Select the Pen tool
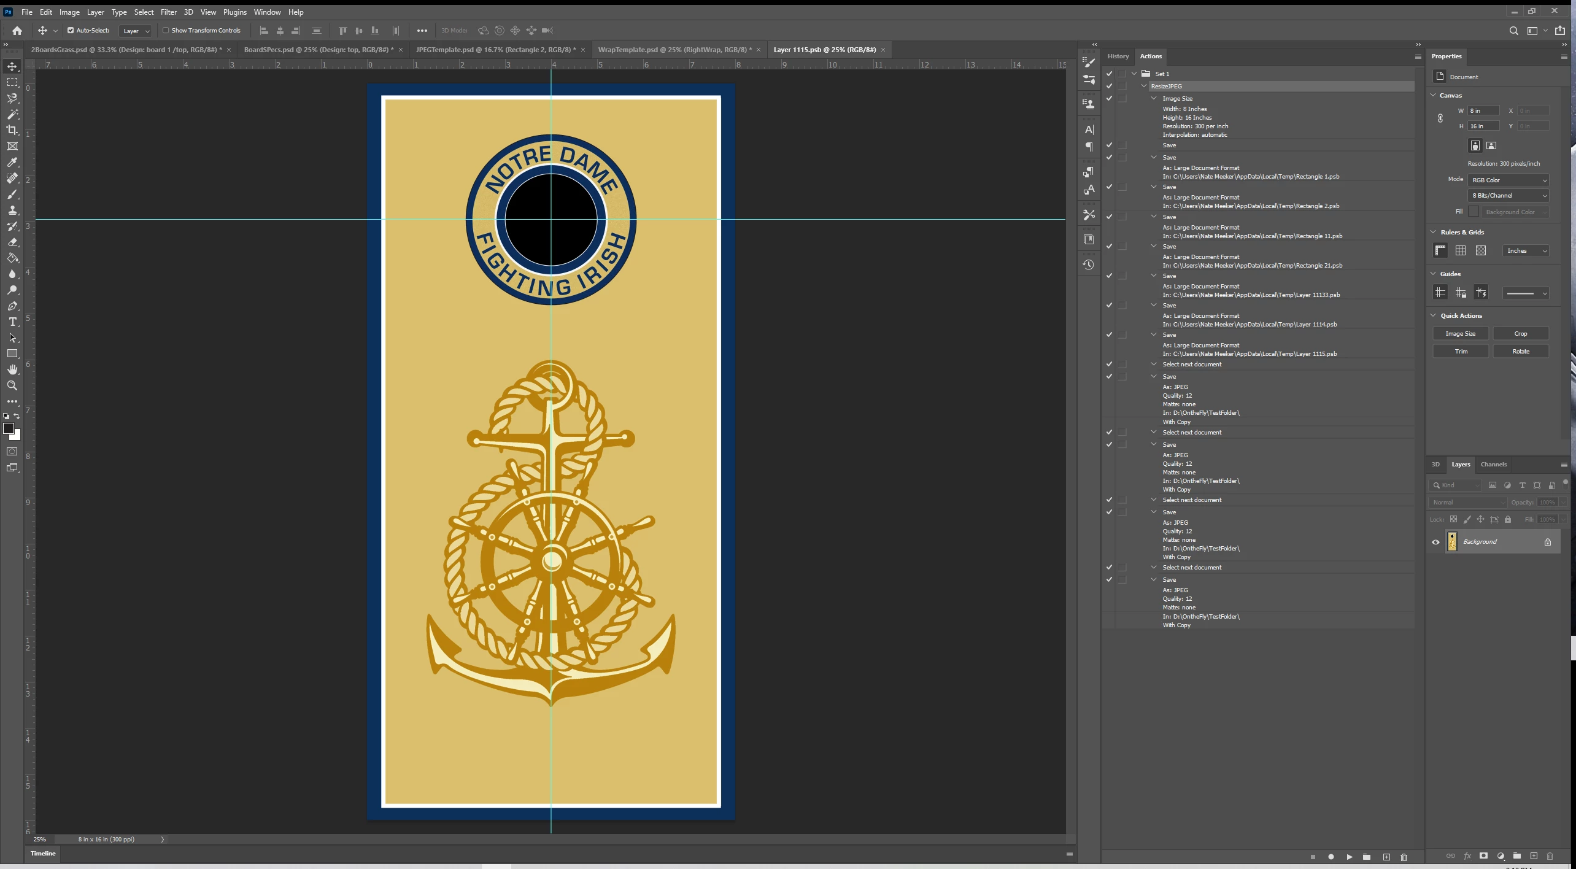Viewport: 1576px width, 869px height. [12, 306]
